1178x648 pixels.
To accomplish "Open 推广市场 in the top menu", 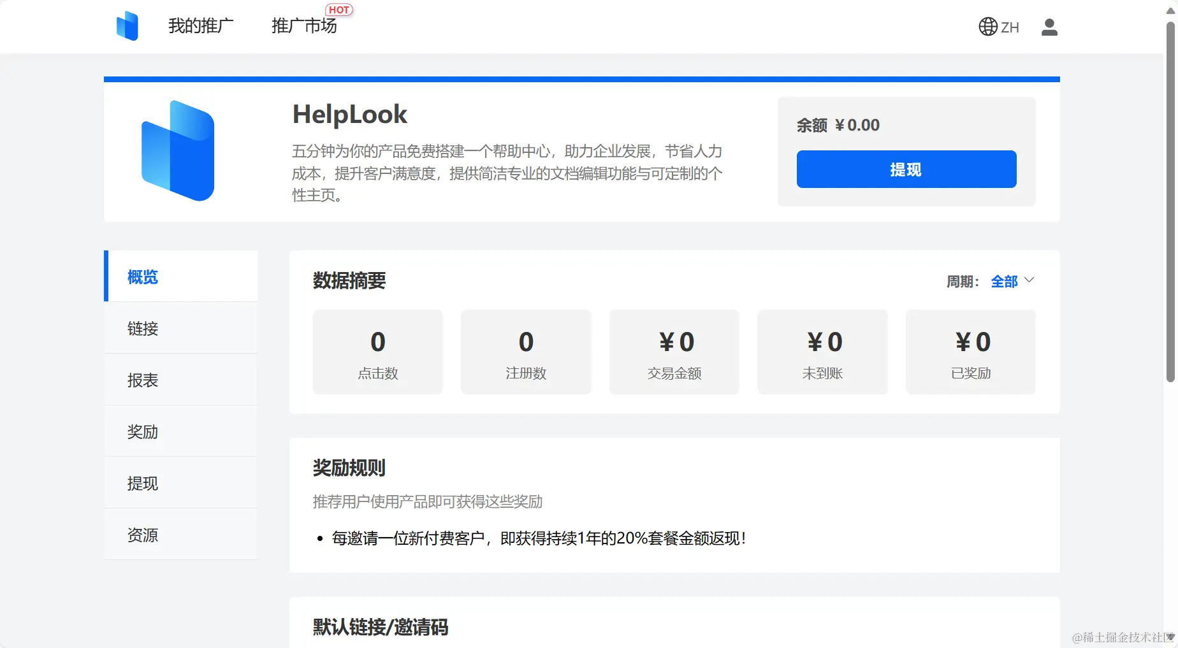I will tap(304, 26).
